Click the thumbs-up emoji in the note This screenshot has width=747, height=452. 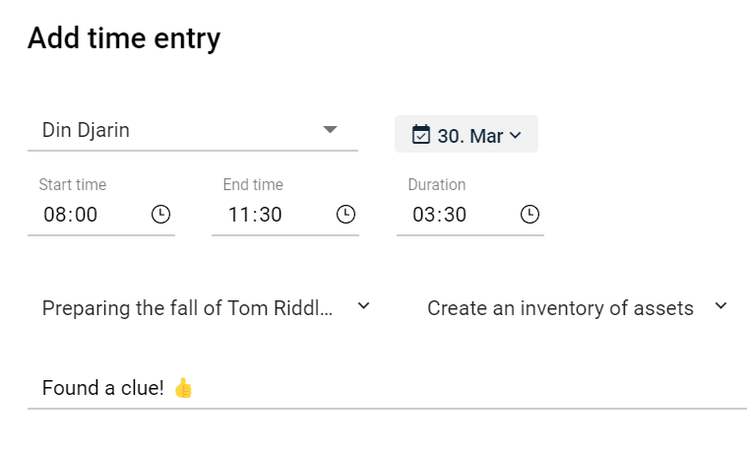tap(183, 388)
